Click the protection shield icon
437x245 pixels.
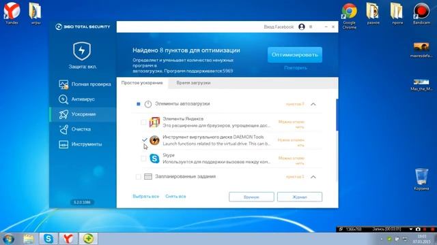click(82, 51)
